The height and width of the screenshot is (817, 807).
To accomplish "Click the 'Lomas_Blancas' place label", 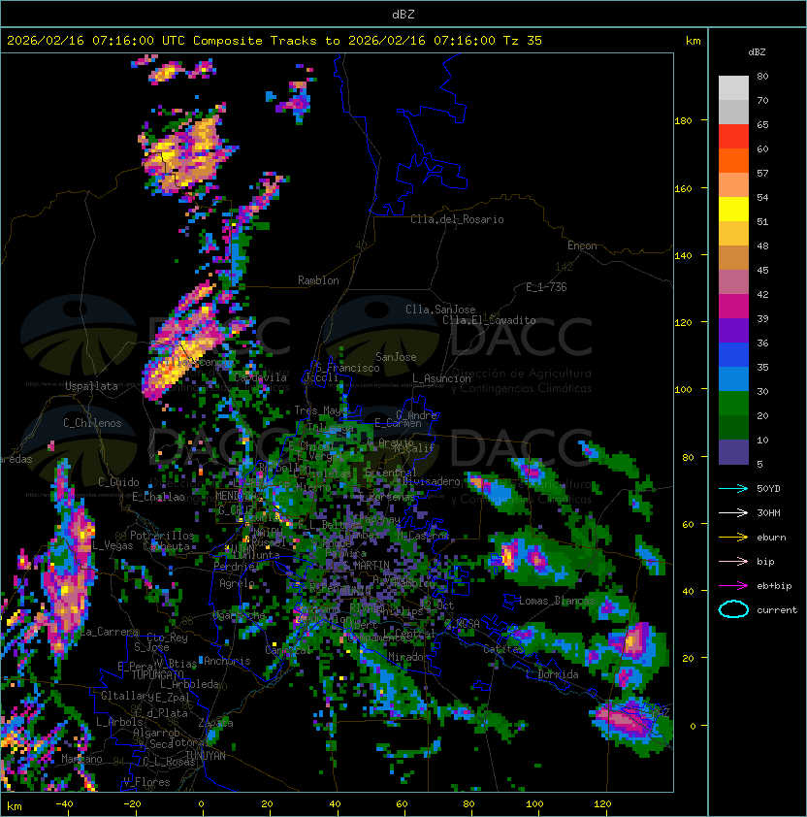I will click(557, 601).
